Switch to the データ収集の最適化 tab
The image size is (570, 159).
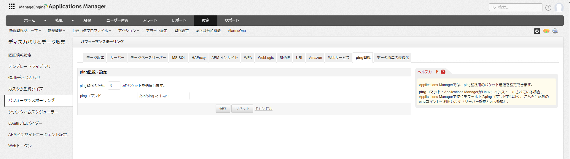coord(393,58)
